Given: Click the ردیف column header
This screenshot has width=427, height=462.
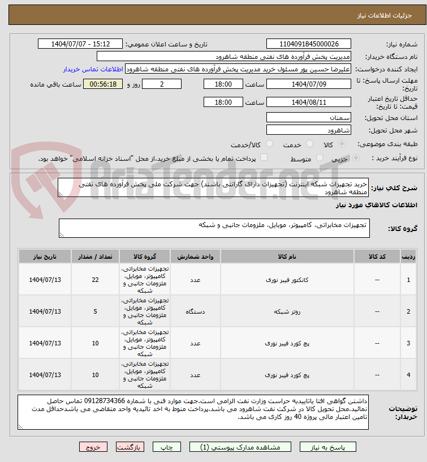Looking at the screenshot, I should (408, 256).
